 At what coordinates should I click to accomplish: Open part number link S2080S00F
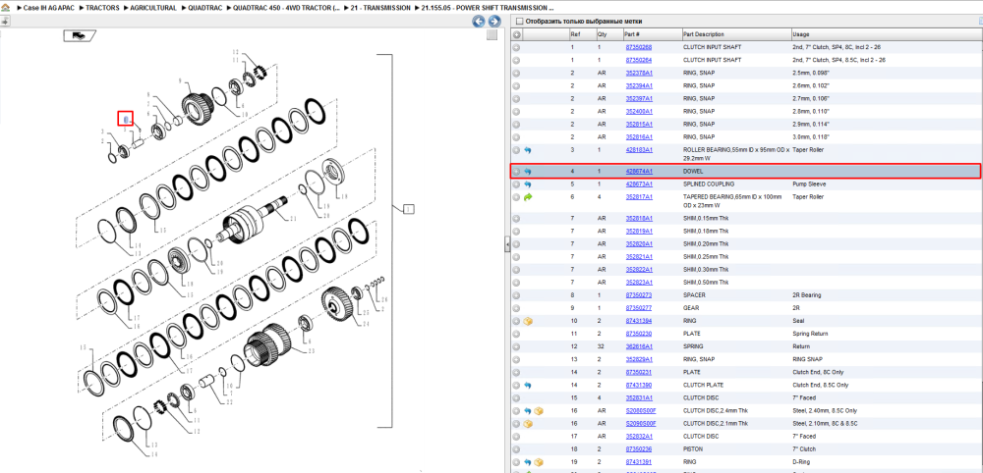tap(640, 411)
